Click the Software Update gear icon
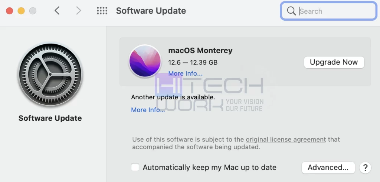The height and width of the screenshot is (182, 380). click(50, 75)
